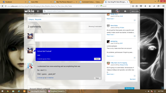Reply to Dr. Breakfast's comment
The image size is (166, 93).
[x=97, y=78]
